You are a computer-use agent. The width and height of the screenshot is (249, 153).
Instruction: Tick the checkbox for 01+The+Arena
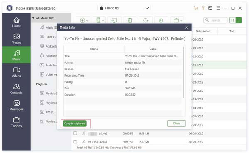click(76, 142)
